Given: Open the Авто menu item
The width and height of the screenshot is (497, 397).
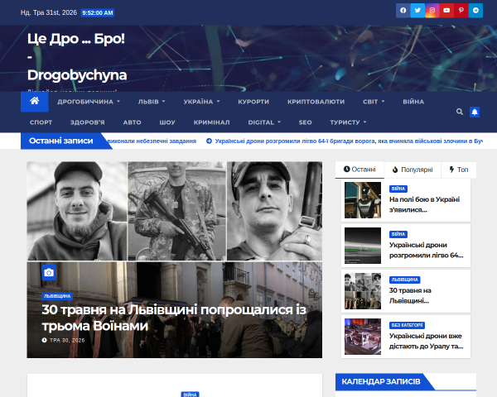Looking at the screenshot, I should coord(133,122).
